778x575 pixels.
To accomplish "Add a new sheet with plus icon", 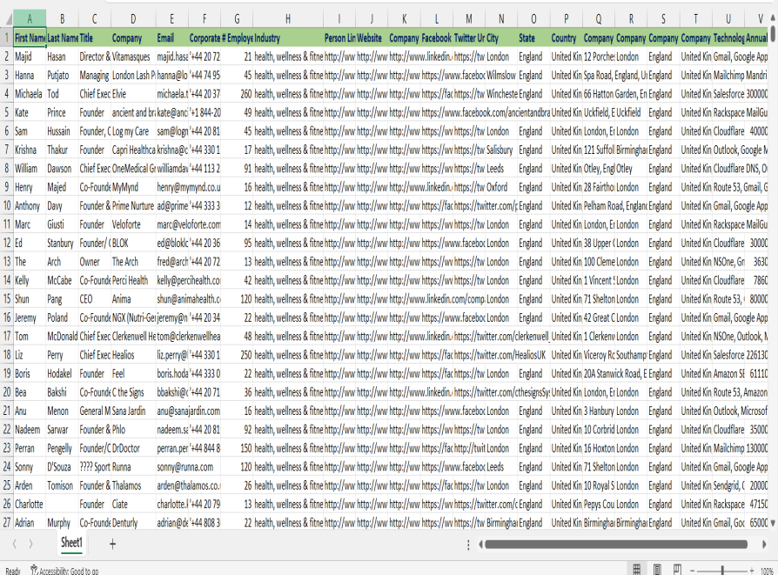I will coord(112,544).
